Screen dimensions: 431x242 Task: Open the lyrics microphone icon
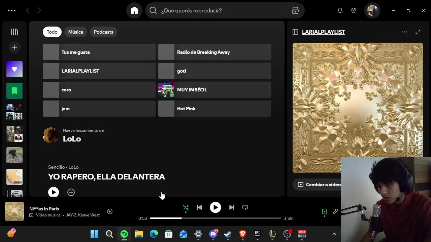tap(335, 211)
